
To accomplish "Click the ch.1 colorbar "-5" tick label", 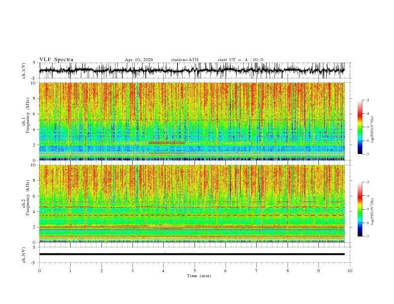I will coord(367,127).
